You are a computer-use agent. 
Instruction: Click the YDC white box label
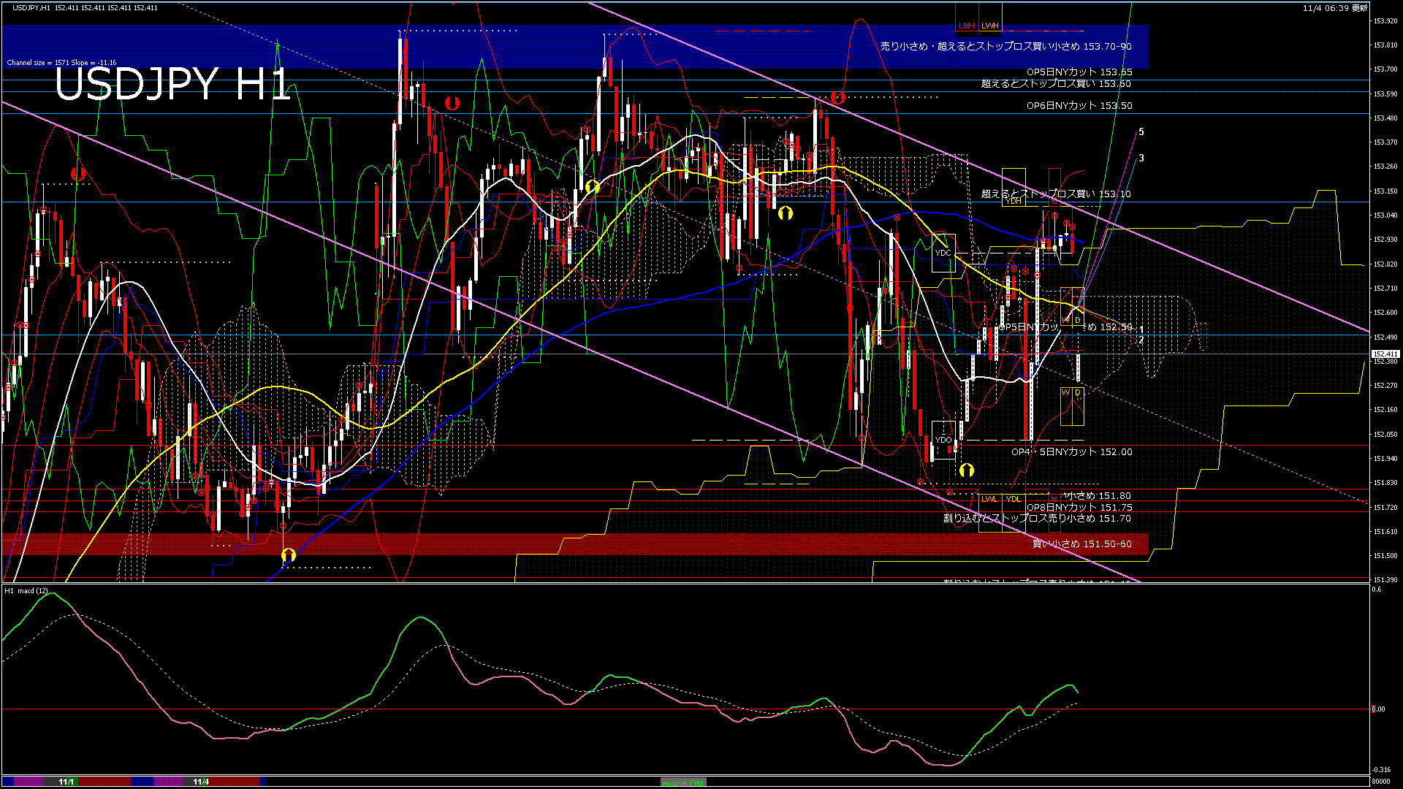pos(943,253)
